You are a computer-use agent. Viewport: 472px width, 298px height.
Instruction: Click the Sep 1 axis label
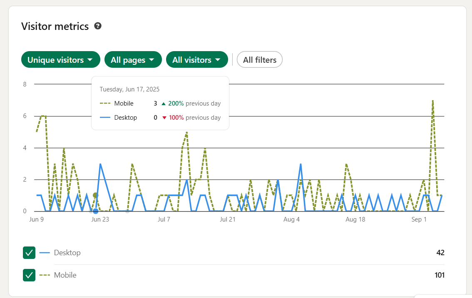(x=419, y=219)
